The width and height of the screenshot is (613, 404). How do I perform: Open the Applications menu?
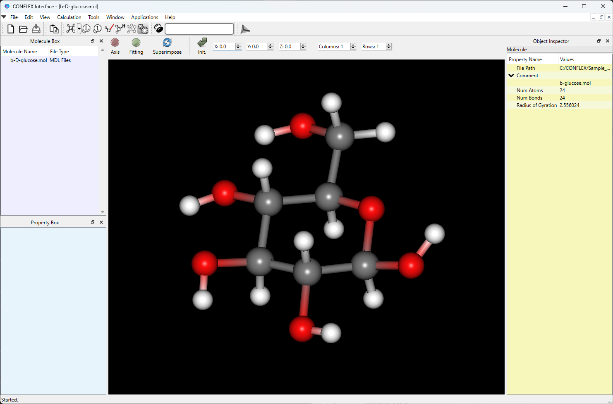point(144,17)
